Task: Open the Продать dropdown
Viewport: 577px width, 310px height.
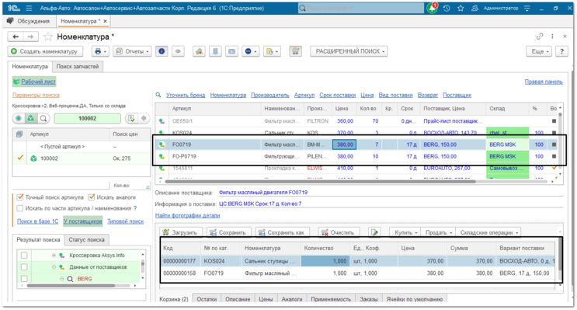Action: tap(438, 232)
